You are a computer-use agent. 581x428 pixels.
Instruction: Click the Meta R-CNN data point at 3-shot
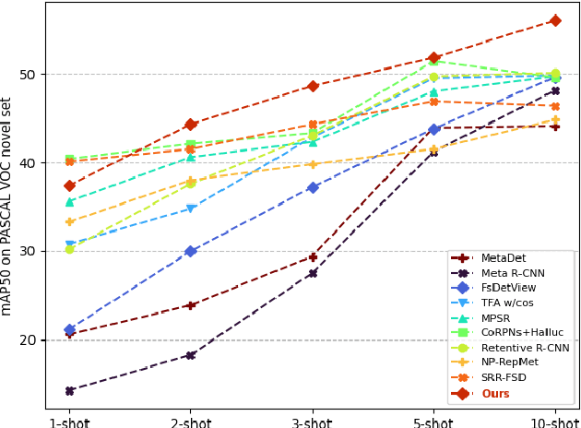[314, 273]
